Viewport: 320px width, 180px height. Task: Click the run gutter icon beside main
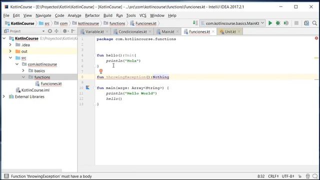(x=87, y=87)
